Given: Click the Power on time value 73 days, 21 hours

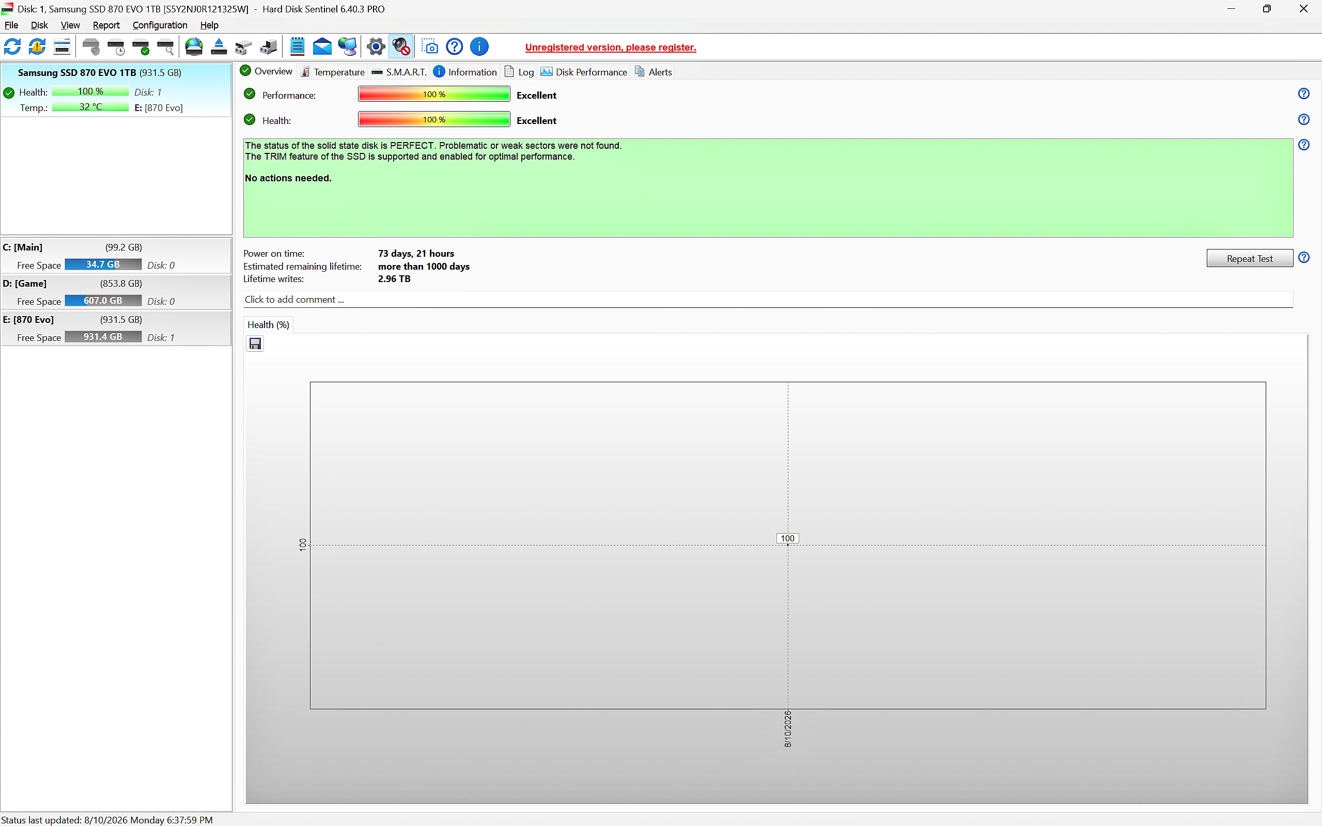Looking at the screenshot, I should pos(416,254).
